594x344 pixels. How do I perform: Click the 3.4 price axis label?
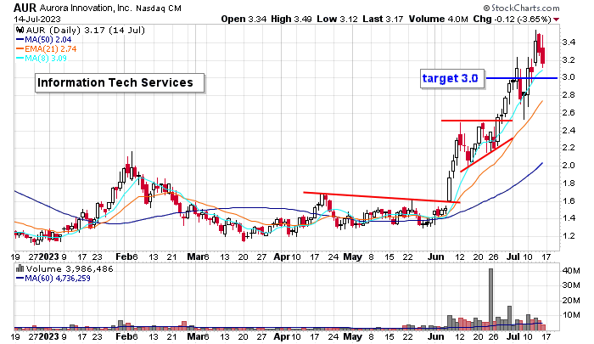coord(569,42)
